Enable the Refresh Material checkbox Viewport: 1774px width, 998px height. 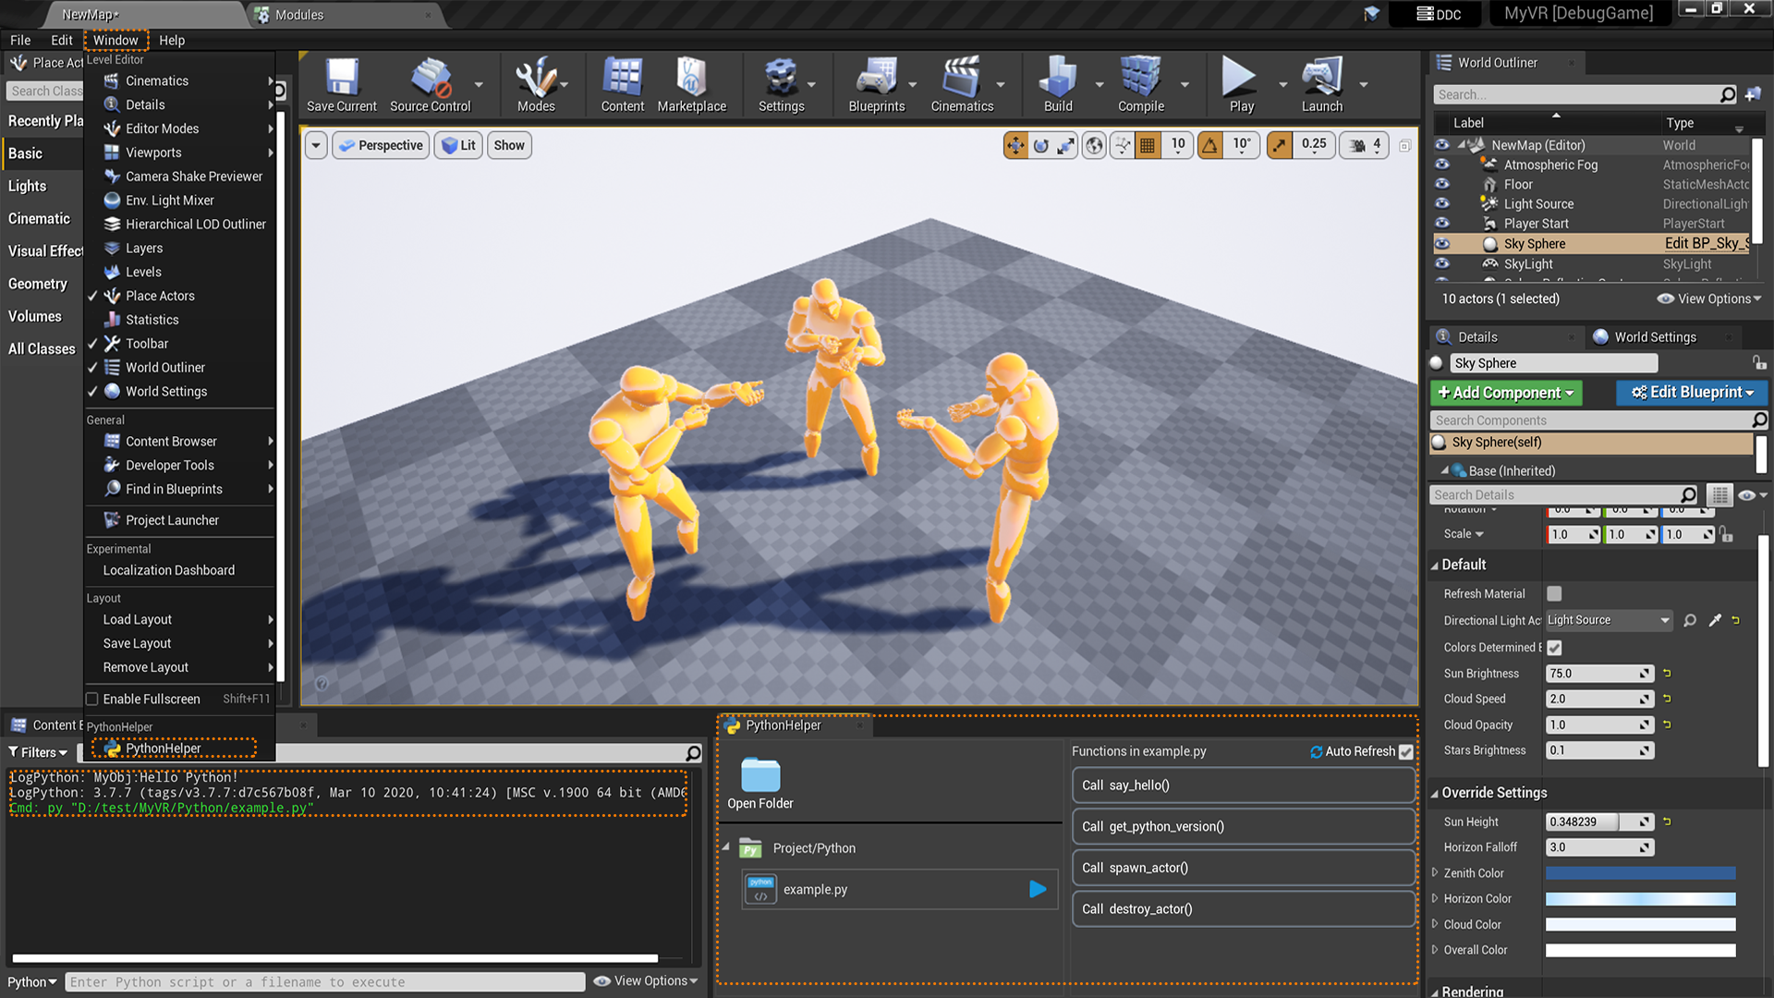[x=1554, y=594]
